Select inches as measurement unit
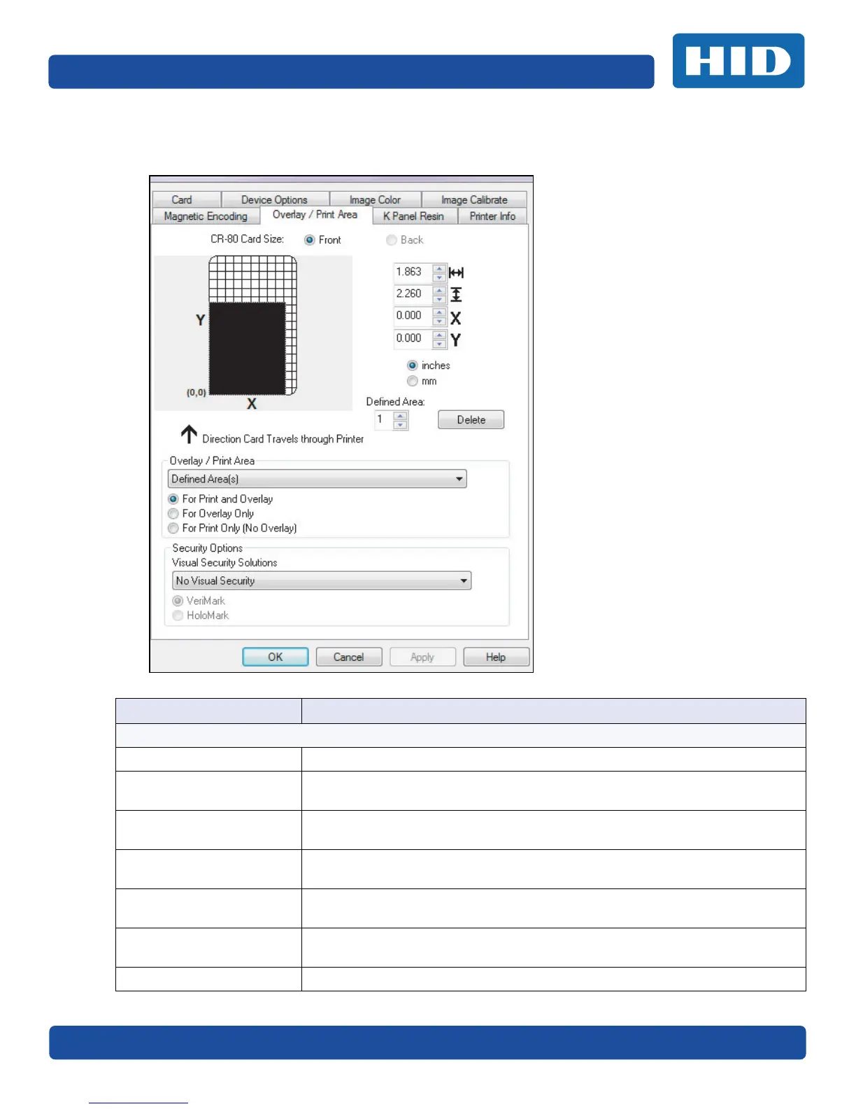Viewport: 856px width, 1109px height. pos(413,365)
